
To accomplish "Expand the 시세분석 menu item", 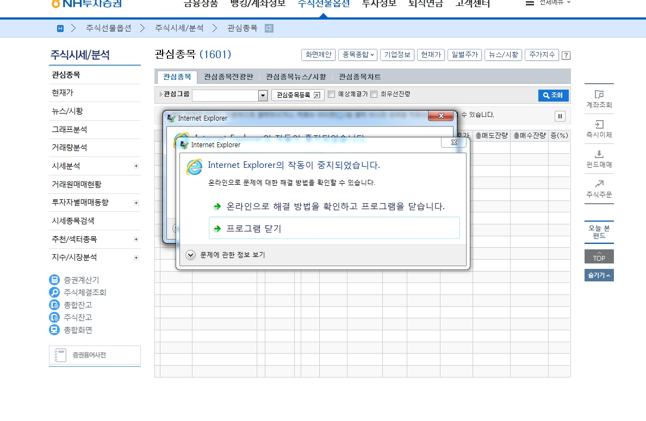I will 136,166.
